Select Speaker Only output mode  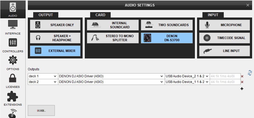[x=55, y=25]
